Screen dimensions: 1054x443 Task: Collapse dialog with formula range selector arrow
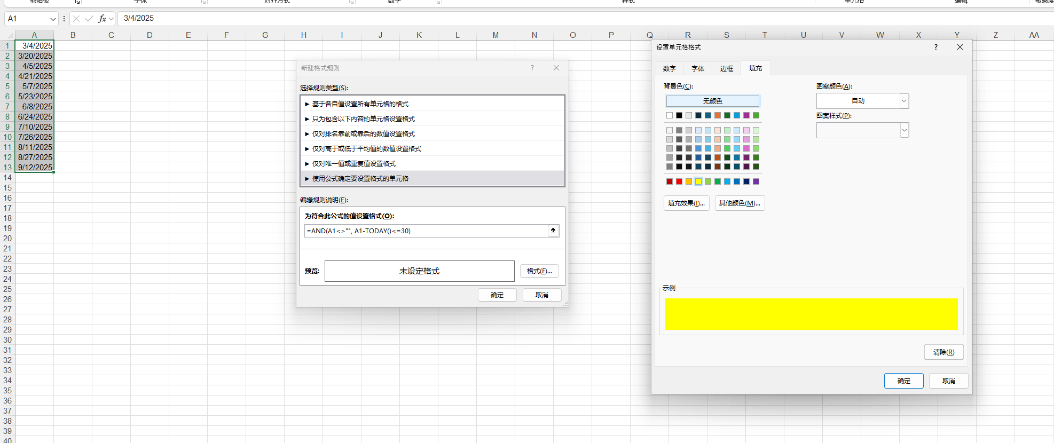(x=553, y=231)
